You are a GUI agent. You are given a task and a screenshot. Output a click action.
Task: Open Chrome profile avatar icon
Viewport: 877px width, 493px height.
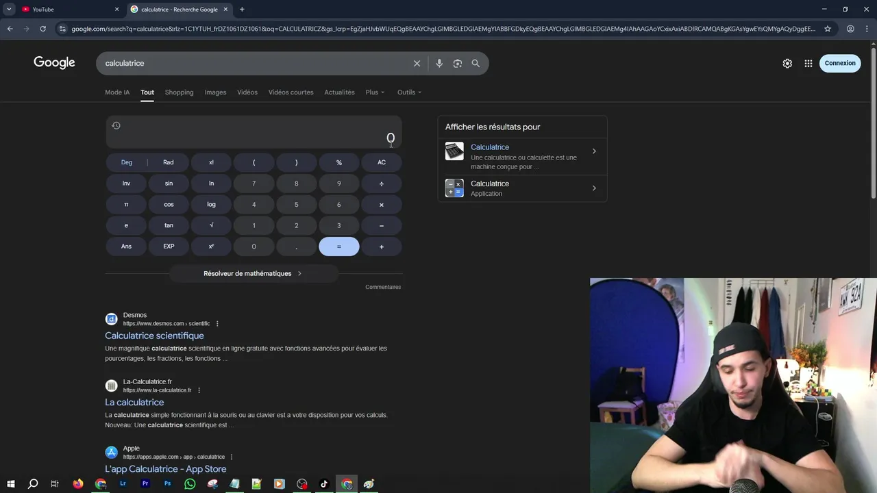coord(850,29)
